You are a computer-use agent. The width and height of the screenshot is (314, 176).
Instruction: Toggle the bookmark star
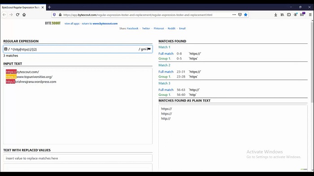click(x=245, y=15)
